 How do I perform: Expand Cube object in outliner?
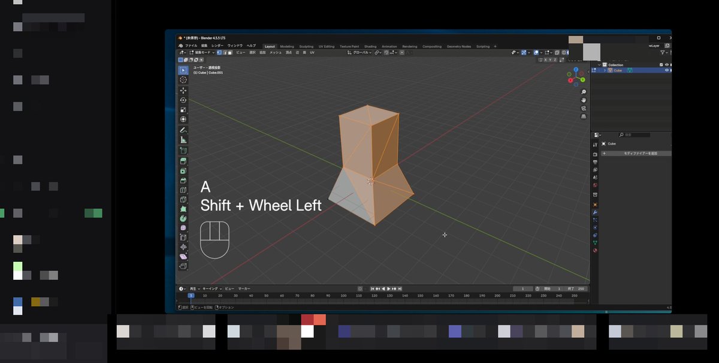pyautogui.click(x=605, y=70)
